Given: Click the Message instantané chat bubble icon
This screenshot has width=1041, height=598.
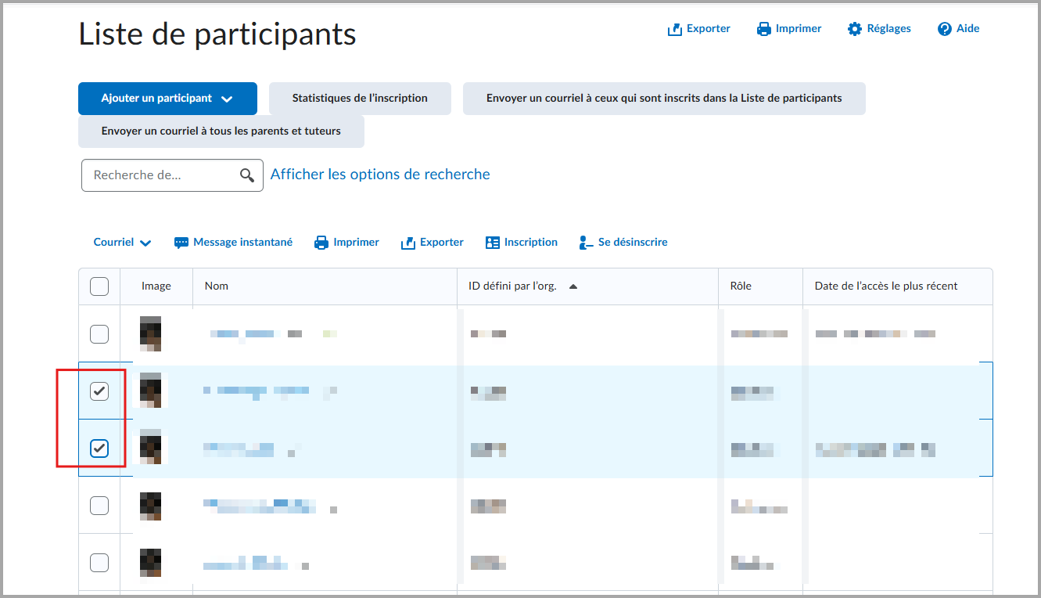Looking at the screenshot, I should pyautogui.click(x=181, y=243).
